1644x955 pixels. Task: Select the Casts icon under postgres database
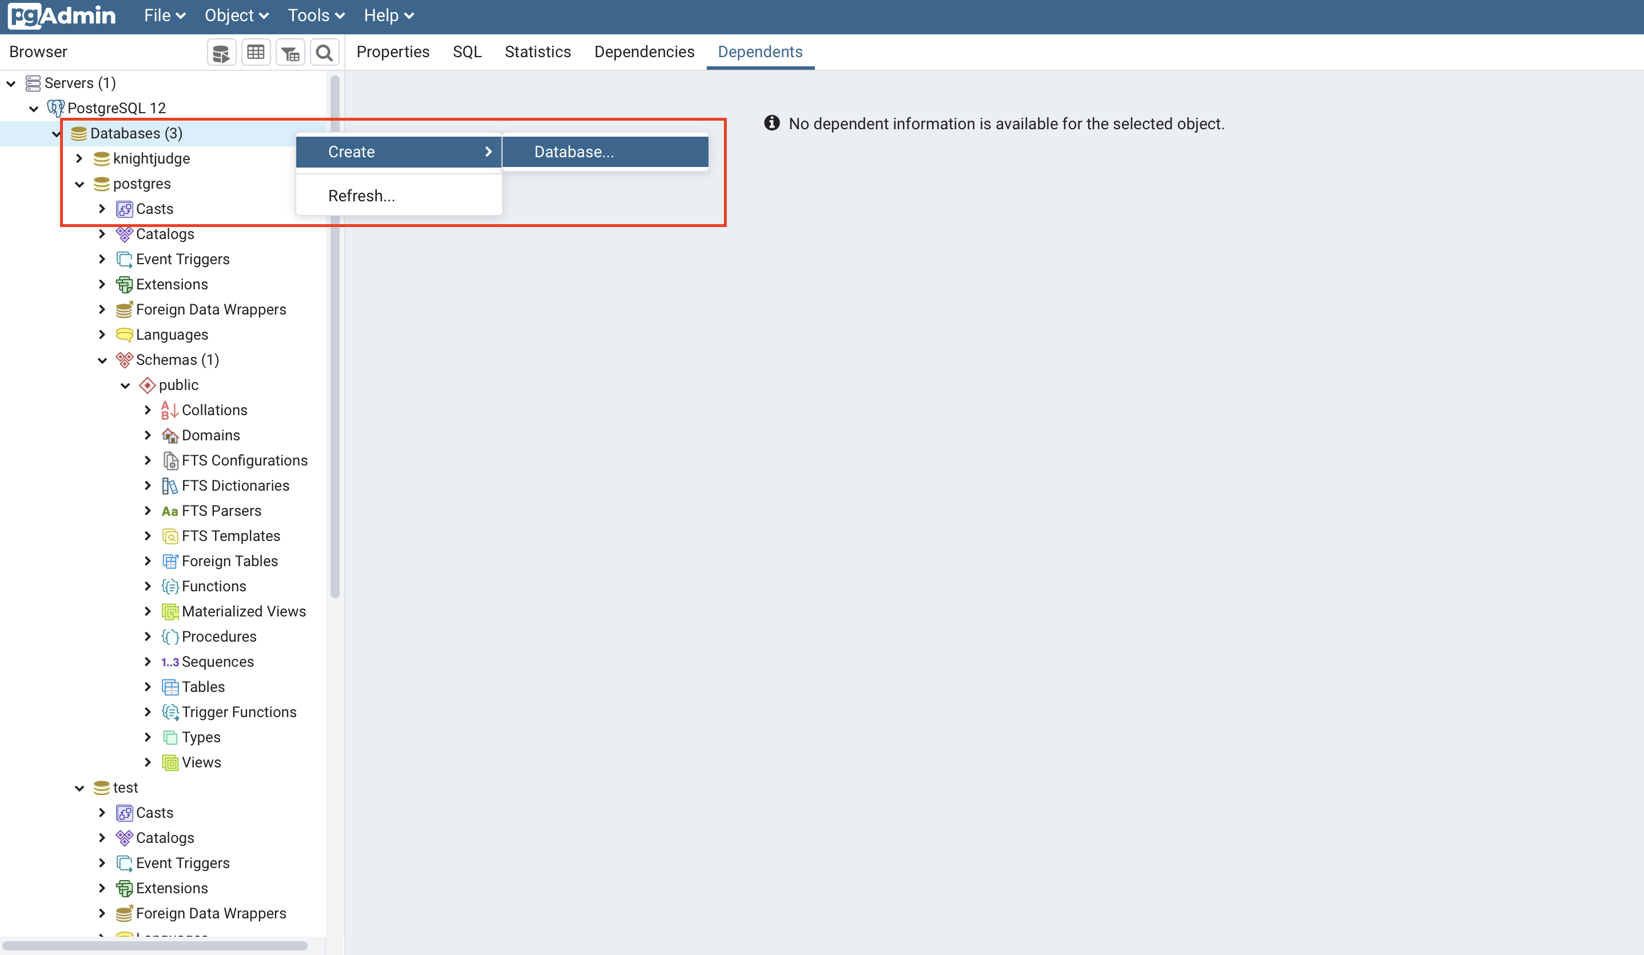(124, 209)
